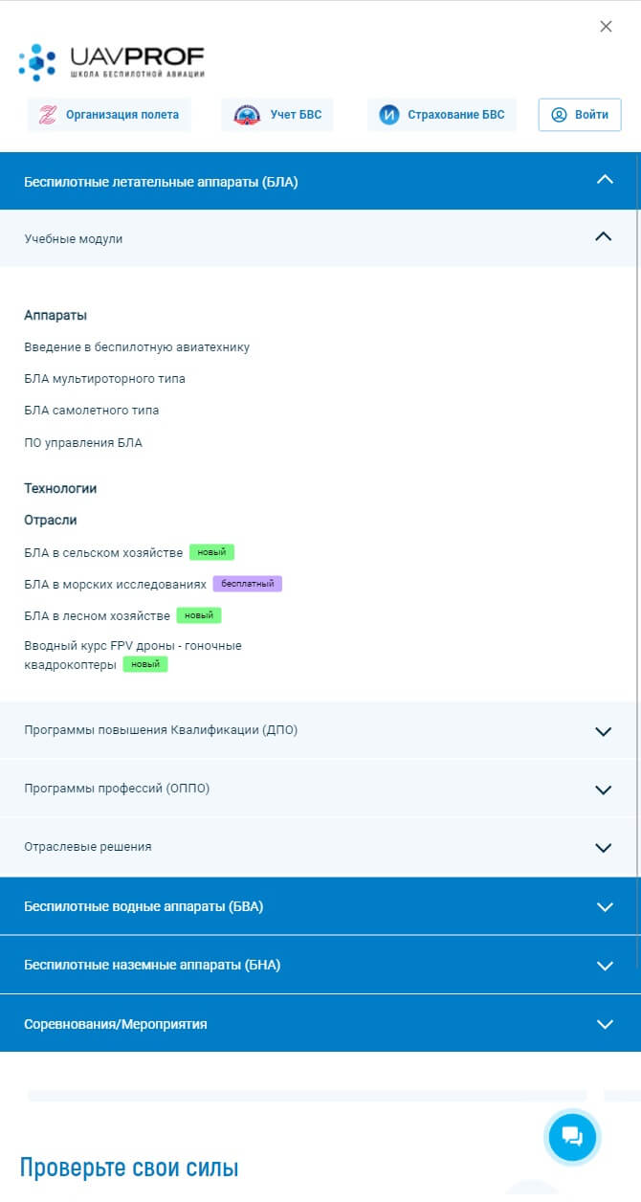The height and width of the screenshot is (1202, 641).
Task: Open Соревнования/Мероприятия menu item
Action: click(x=320, y=1024)
